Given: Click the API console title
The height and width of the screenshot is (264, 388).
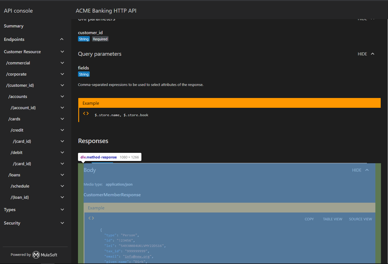Looking at the screenshot, I should (x=18, y=11).
